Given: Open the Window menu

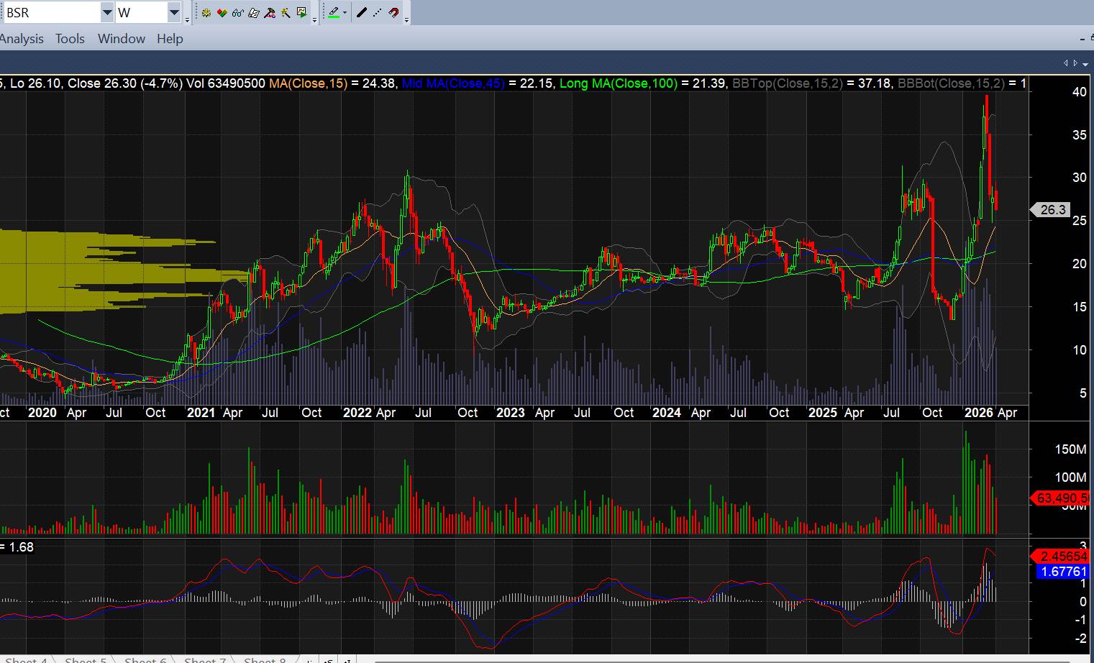Looking at the screenshot, I should [121, 39].
